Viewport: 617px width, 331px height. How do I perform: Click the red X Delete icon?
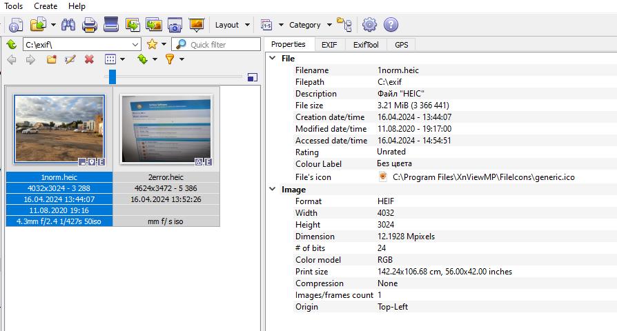(x=89, y=60)
